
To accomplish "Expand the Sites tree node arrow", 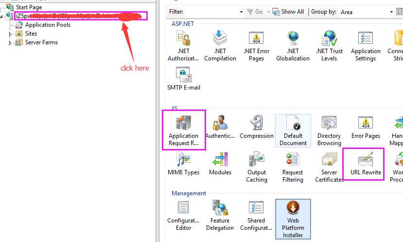I will point(10,34).
